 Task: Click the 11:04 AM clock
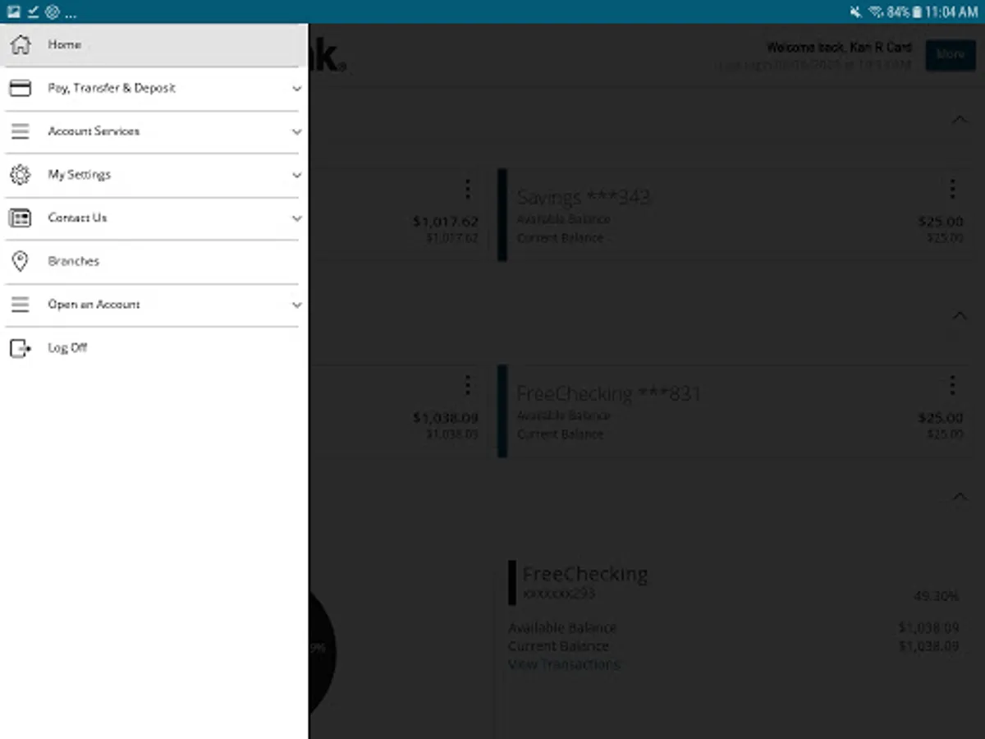(951, 12)
